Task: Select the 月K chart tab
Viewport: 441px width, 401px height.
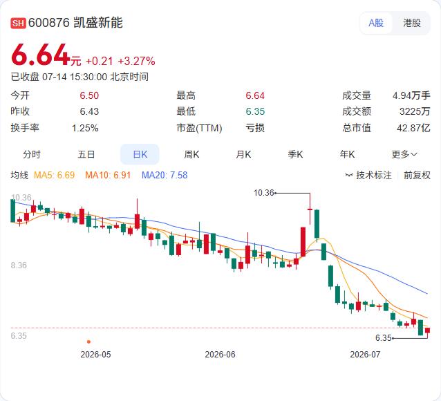Action: coord(243,154)
